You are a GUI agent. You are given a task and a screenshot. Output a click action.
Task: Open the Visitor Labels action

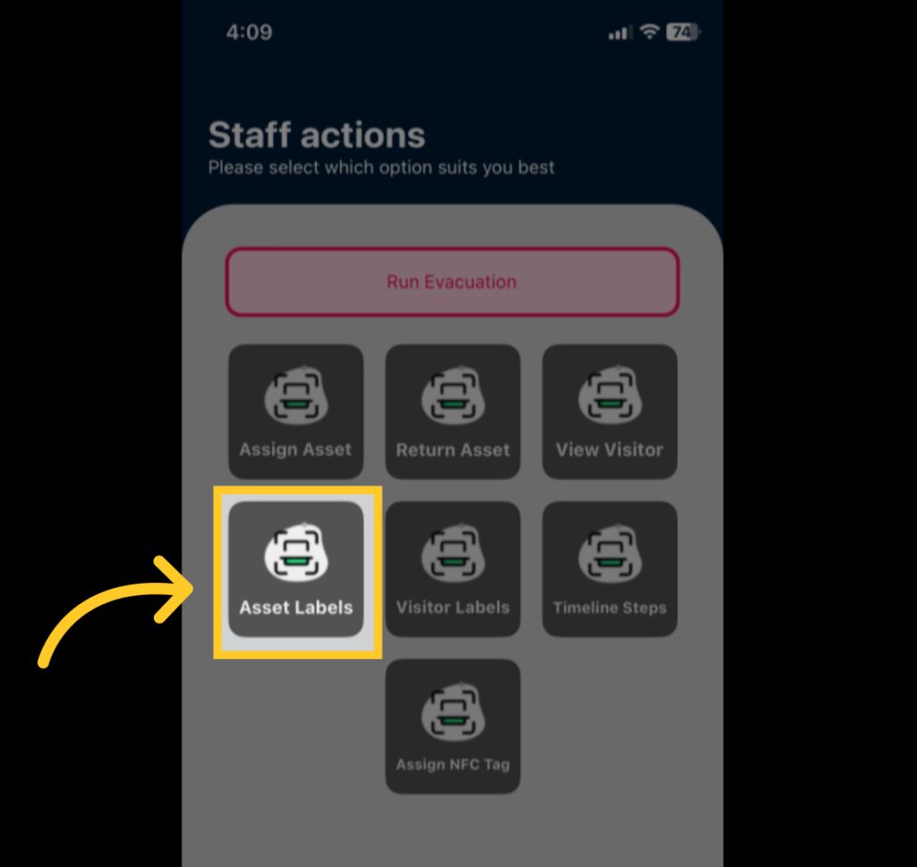point(452,570)
